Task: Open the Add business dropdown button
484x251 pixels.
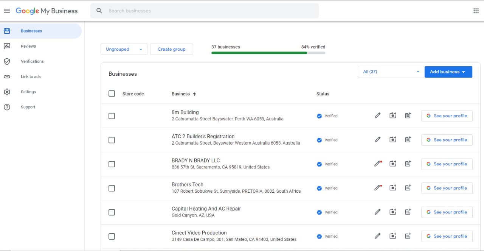Action: [448, 72]
